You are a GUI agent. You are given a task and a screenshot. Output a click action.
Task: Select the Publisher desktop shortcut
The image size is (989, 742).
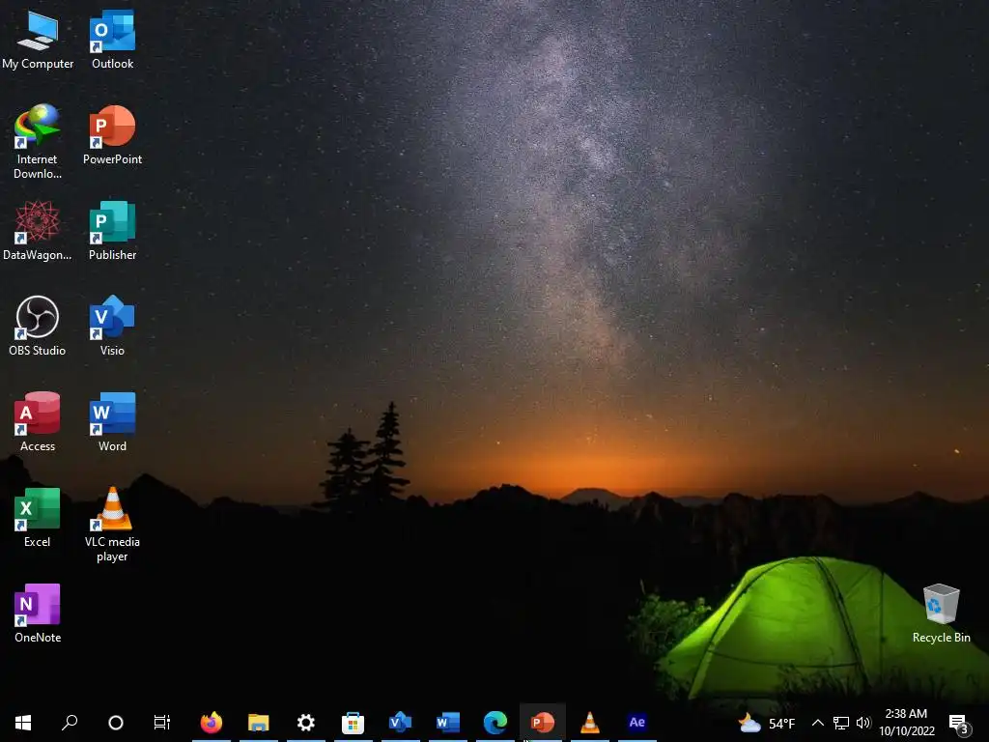(x=112, y=230)
